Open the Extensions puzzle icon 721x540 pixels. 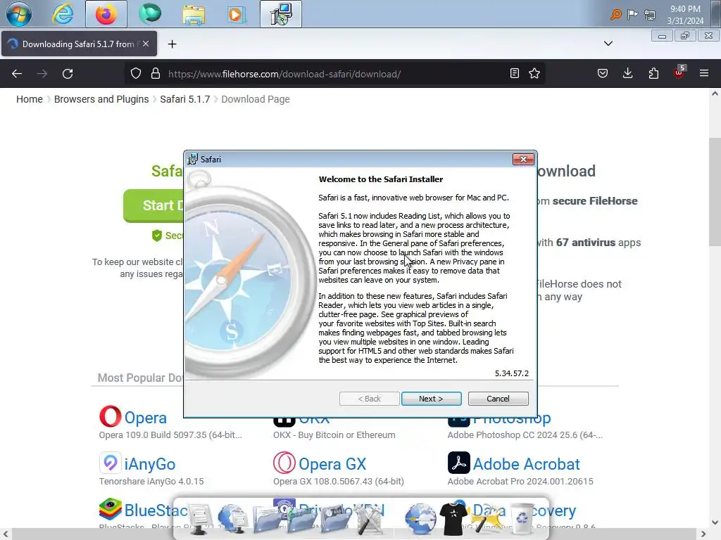click(653, 73)
